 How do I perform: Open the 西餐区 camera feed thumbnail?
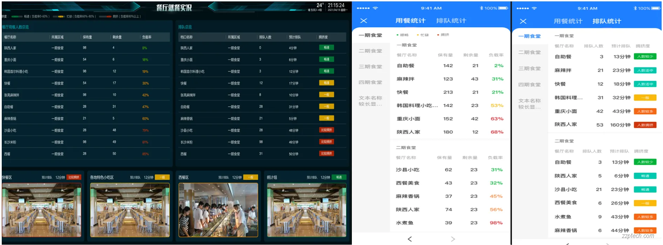pos(218,210)
